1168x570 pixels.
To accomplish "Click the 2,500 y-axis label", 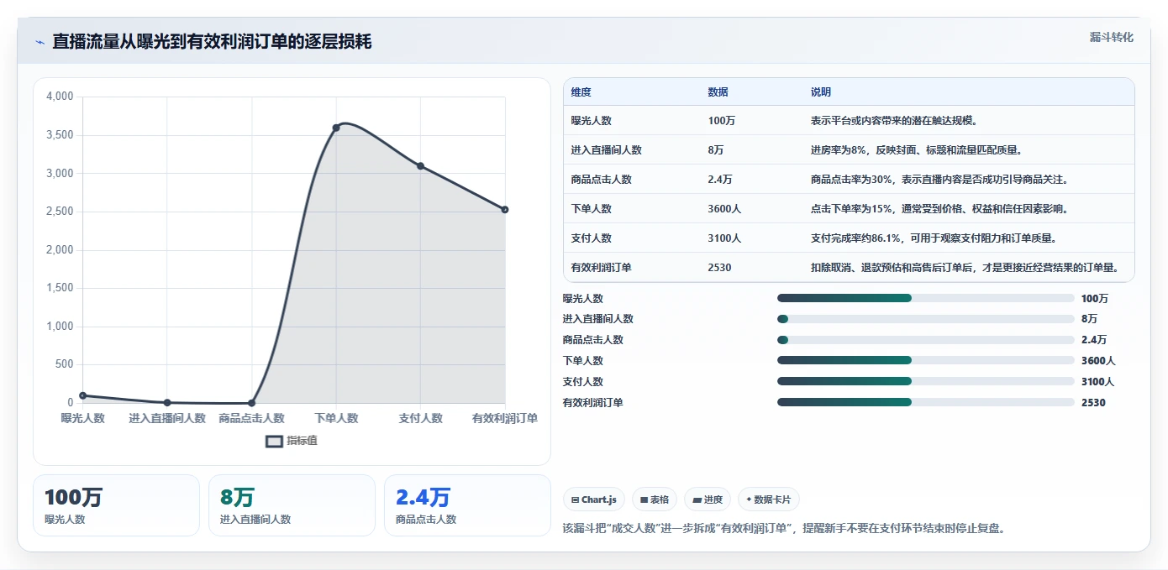I will [60, 212].
